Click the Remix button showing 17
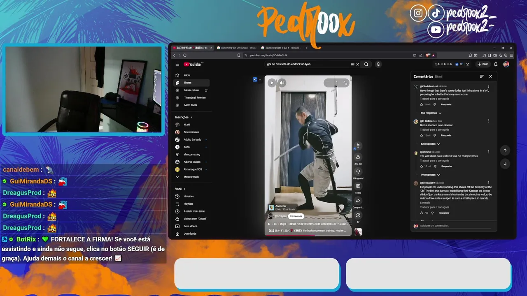The image size is (527, 296). coord(358,215)
